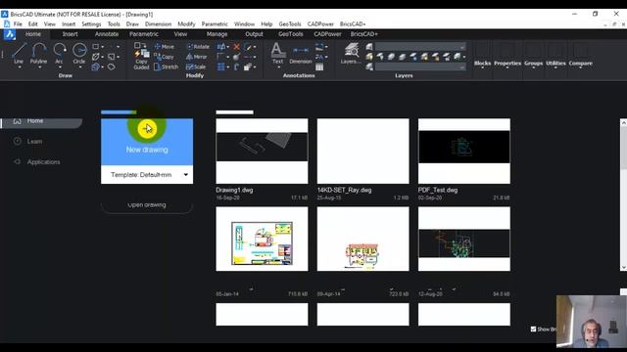Click the Home icon in sidebar
The height and width of the screenshot is (352, 627).
click(18, 120)
